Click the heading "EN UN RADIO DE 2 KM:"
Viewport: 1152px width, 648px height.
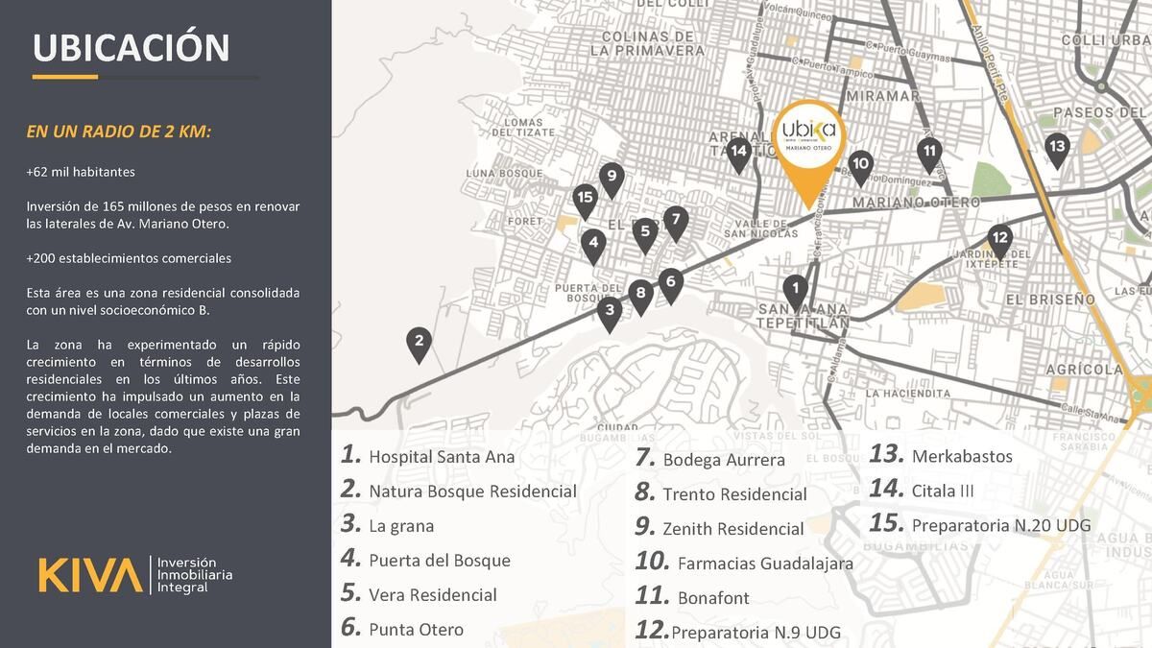pyautogui.click(x=119, y=132)
